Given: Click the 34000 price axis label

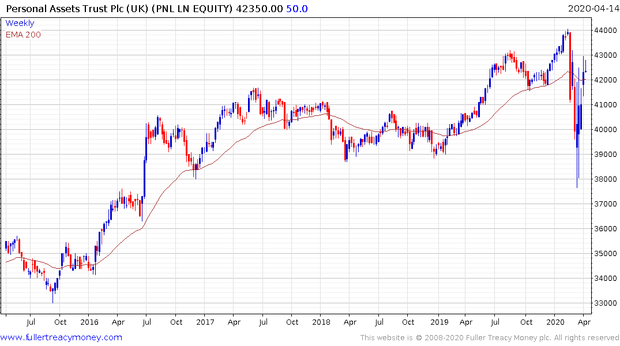Looking at the screenshot, I should 606,279.
